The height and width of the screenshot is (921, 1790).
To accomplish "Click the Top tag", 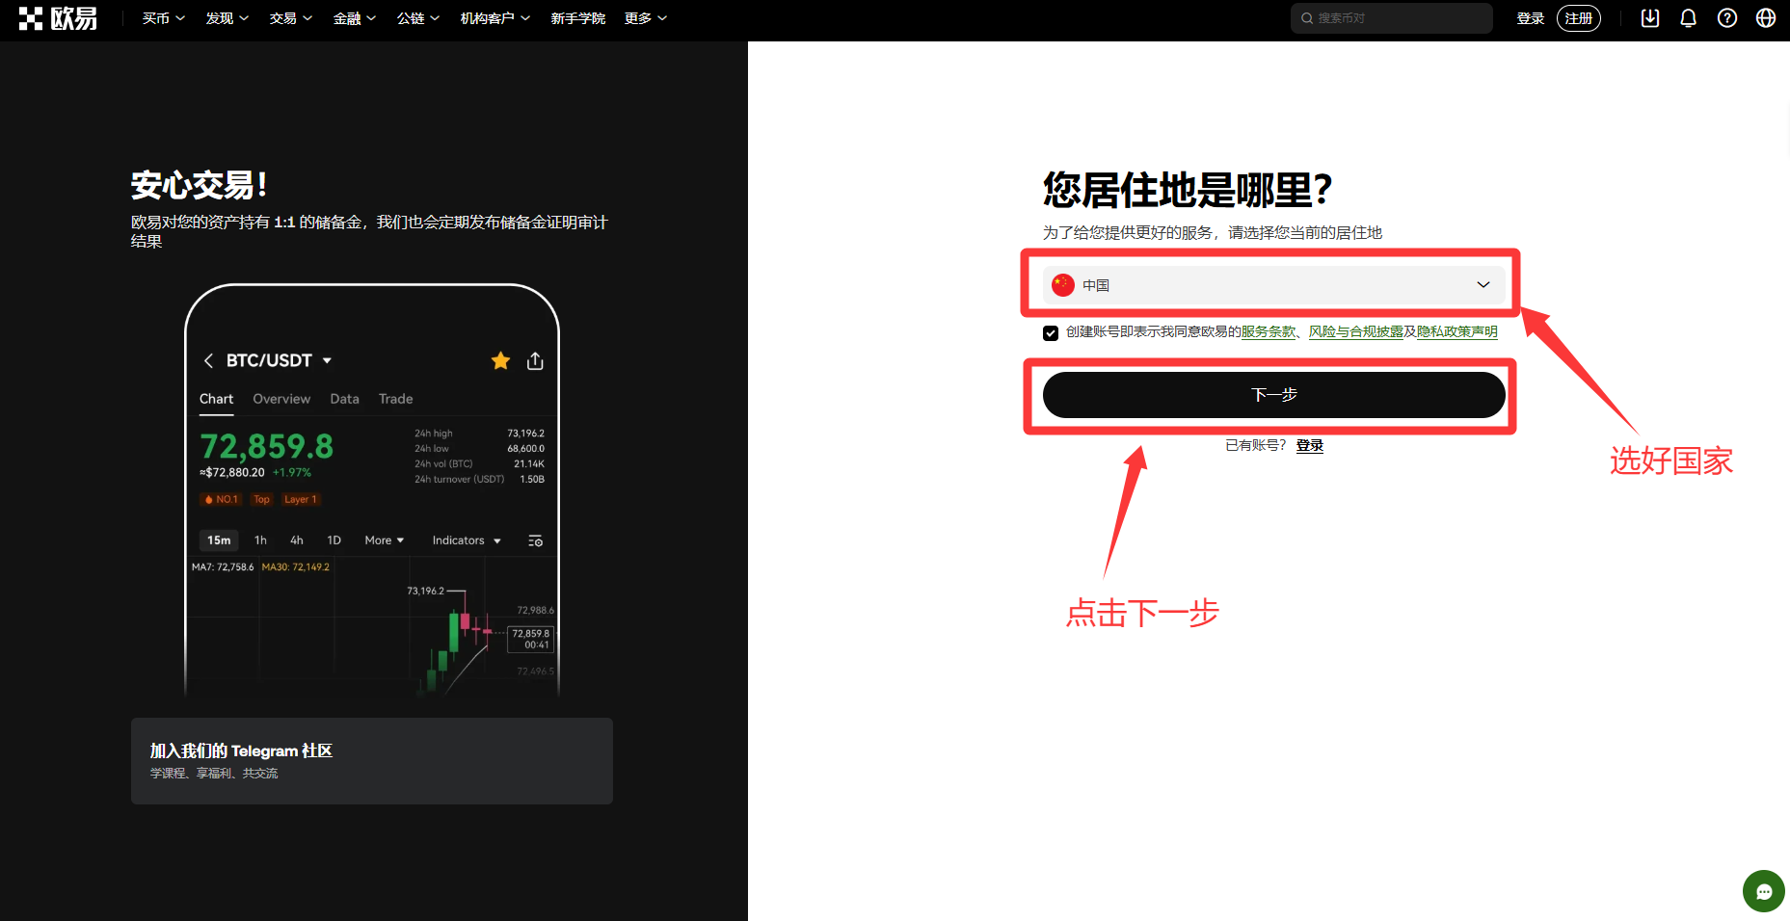I will point(261,499).
